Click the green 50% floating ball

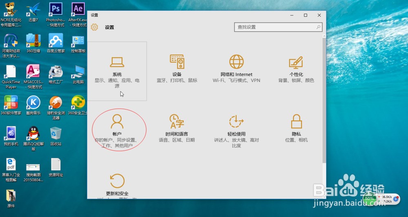pos(370,199)
